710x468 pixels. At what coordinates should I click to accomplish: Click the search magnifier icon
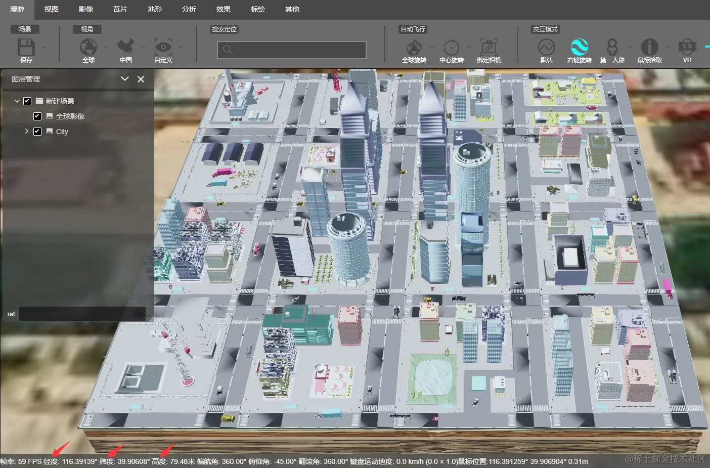point(228,50)
